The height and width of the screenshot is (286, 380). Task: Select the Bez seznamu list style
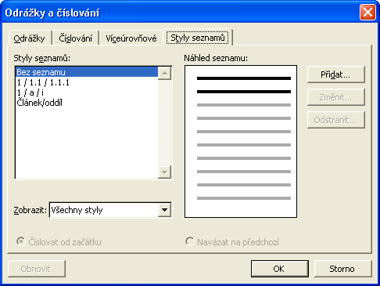[87, 72]
